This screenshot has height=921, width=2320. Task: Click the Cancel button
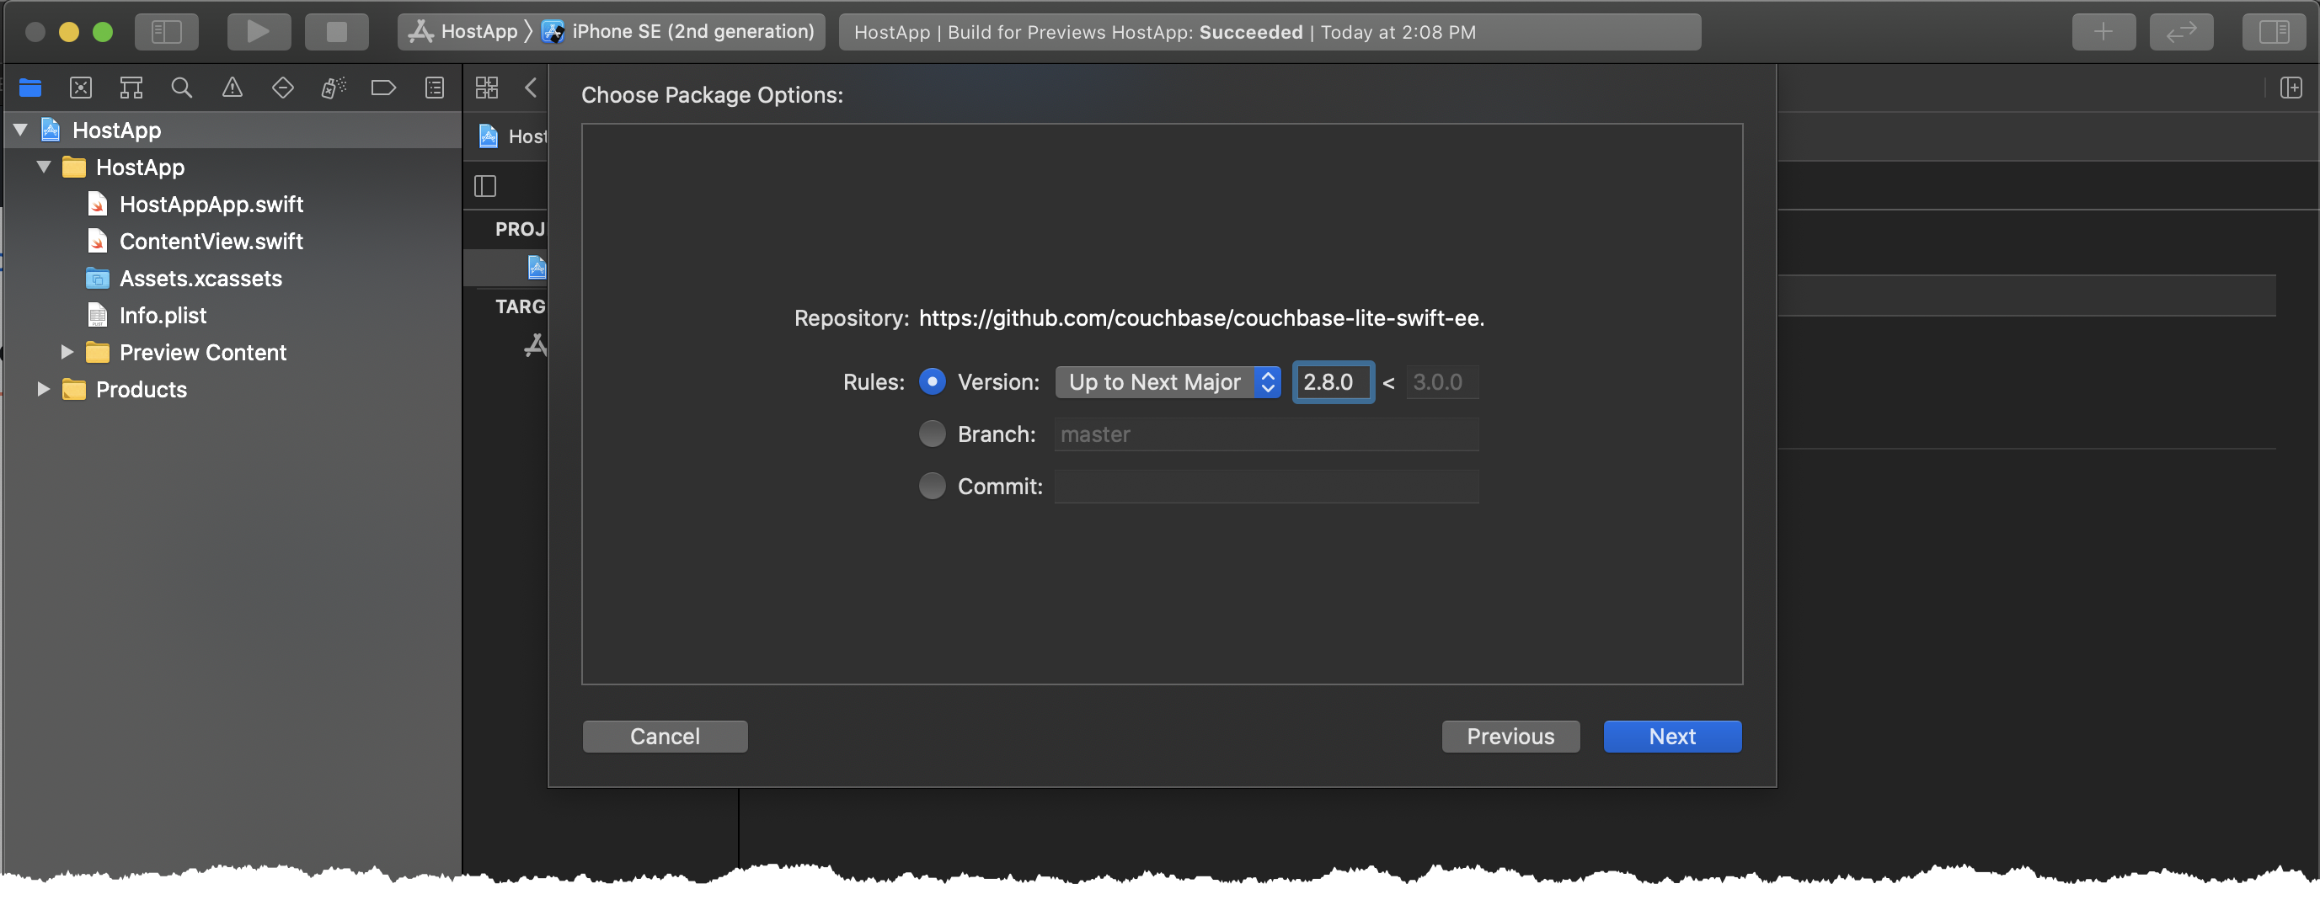click(665, 737)
